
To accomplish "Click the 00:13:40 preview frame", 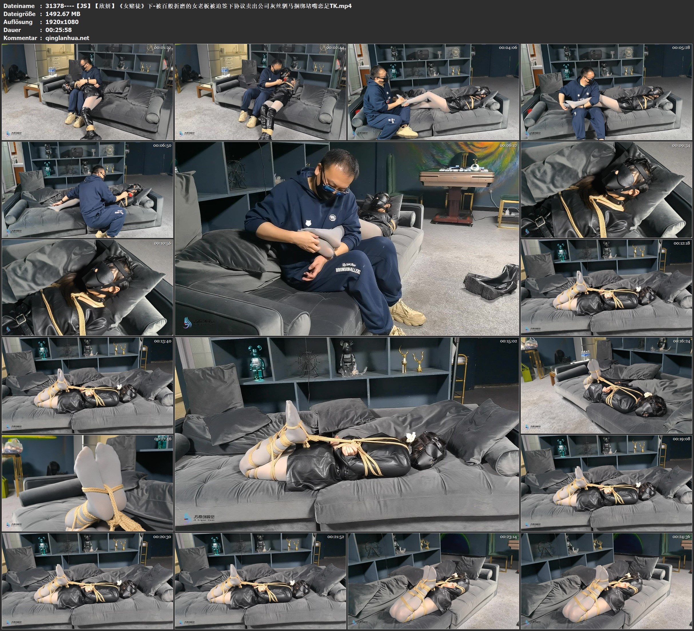I will tap(88, 385).
